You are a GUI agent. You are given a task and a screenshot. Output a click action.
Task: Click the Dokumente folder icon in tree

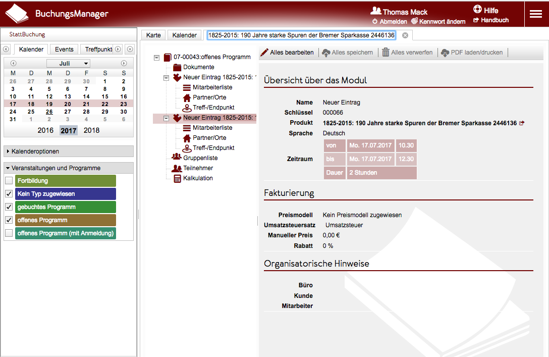coord(177,67)
